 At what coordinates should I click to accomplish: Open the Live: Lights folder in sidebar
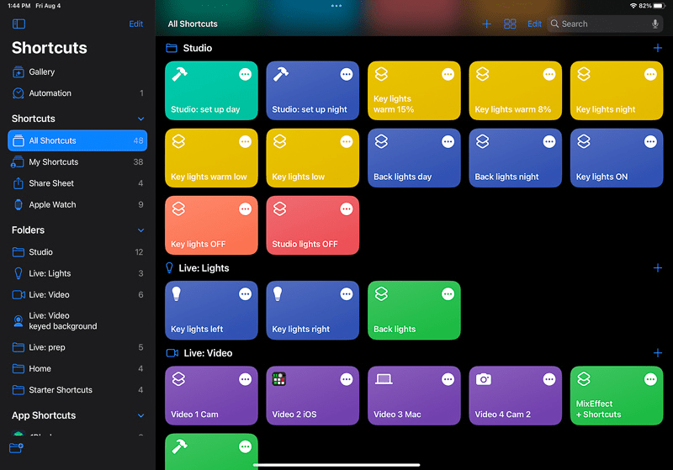coord(77,273)
